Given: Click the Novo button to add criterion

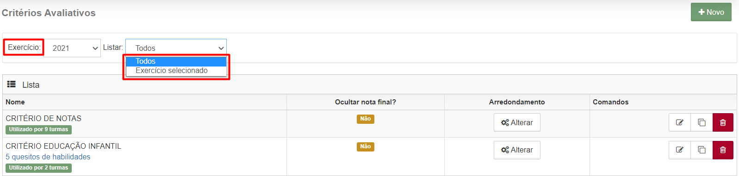Looking at the screenshot, I should pyautogui.click(x=711, y=12).
